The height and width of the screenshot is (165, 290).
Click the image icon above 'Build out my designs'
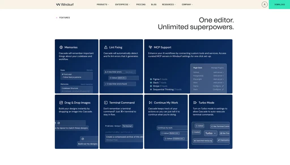point(83,139)
